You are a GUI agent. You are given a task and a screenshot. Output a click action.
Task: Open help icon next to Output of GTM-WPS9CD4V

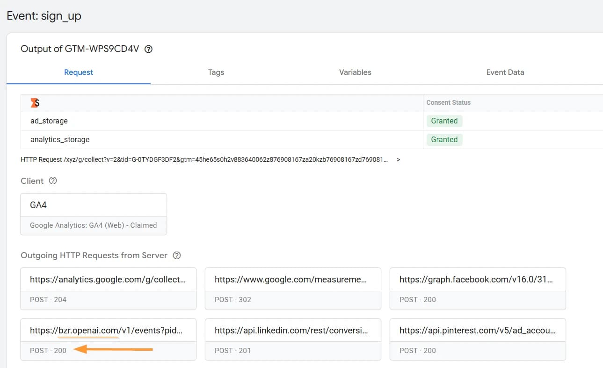[149, 49]
